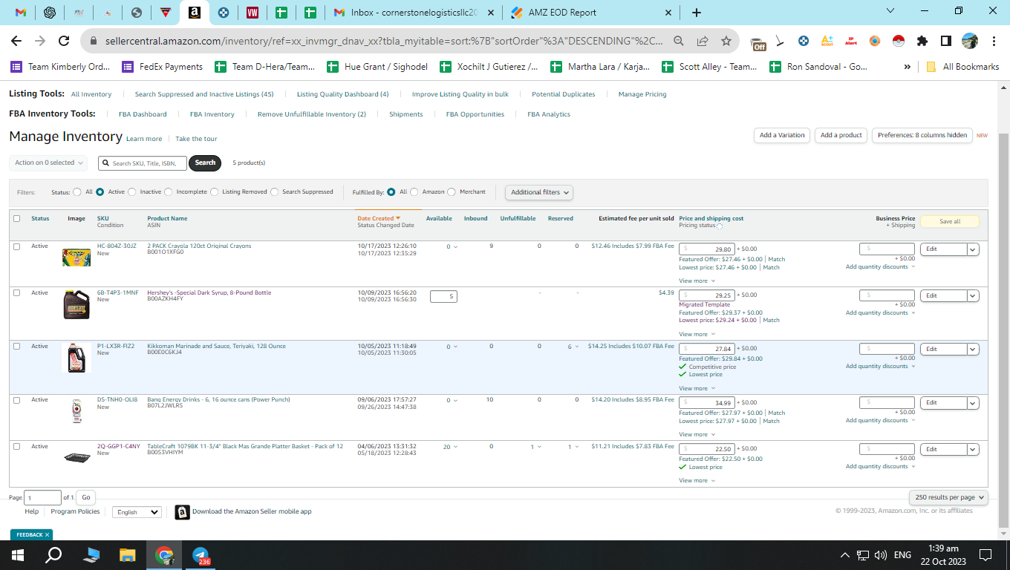Open File Explorer from the taskbar
1010x570 pixels.
point(128,555)
